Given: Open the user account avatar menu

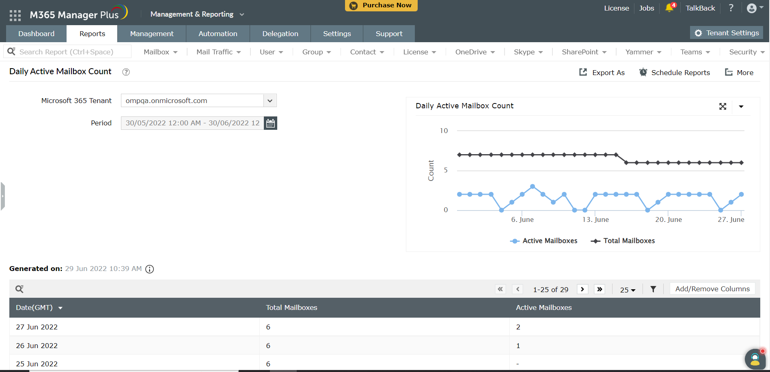Looking at the screenshot, I should (755, 8).
